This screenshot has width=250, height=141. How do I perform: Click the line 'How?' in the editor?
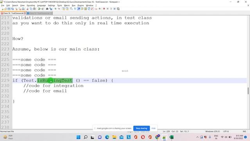[18, 39]
